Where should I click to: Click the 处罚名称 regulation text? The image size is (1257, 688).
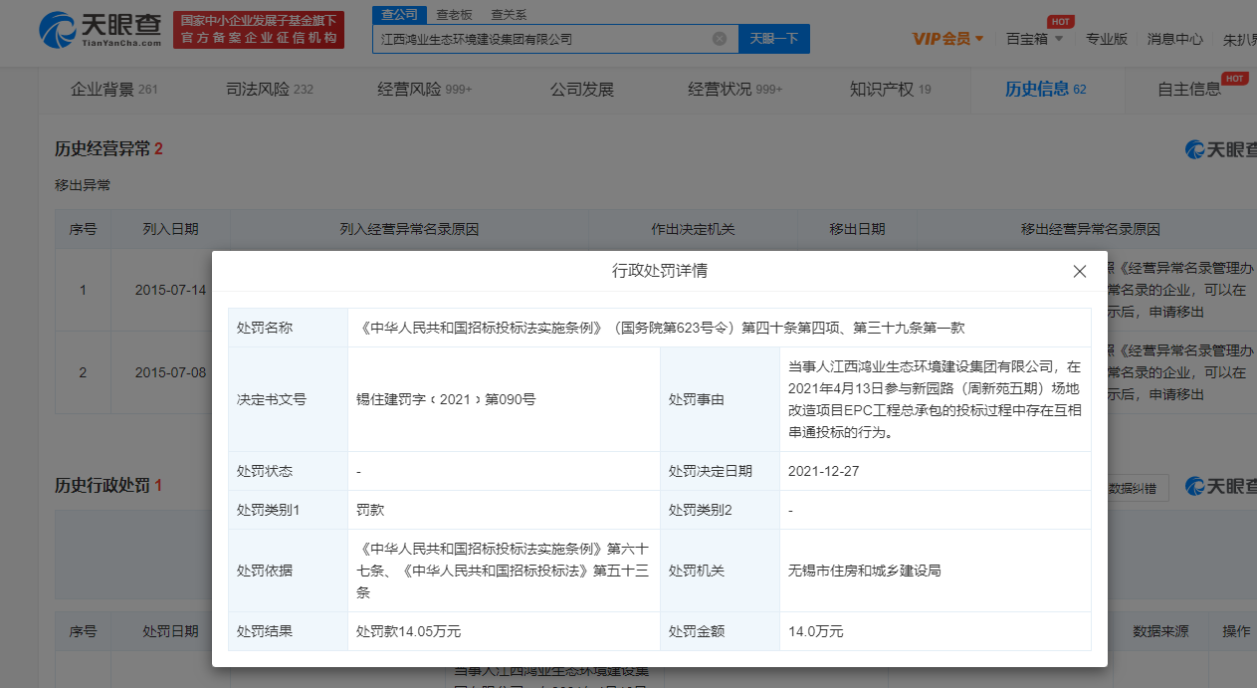pyautogui.click(x=661, y=327)
